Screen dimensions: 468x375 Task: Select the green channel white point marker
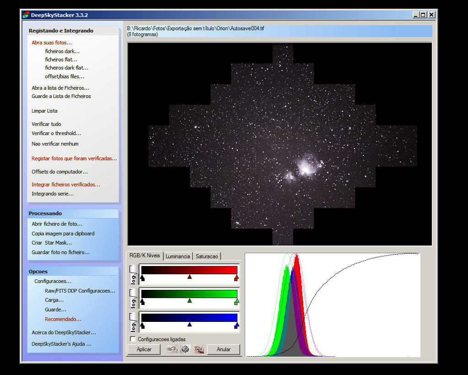tap(237, 302)
